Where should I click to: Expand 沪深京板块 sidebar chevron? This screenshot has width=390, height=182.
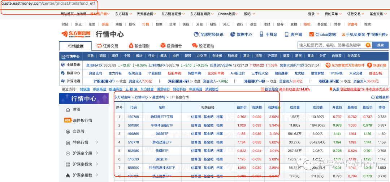[97, 164]
